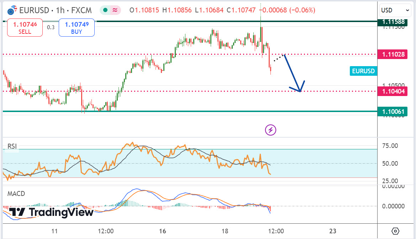Select the 1.10061 support price label

click(x=393, y=112)
